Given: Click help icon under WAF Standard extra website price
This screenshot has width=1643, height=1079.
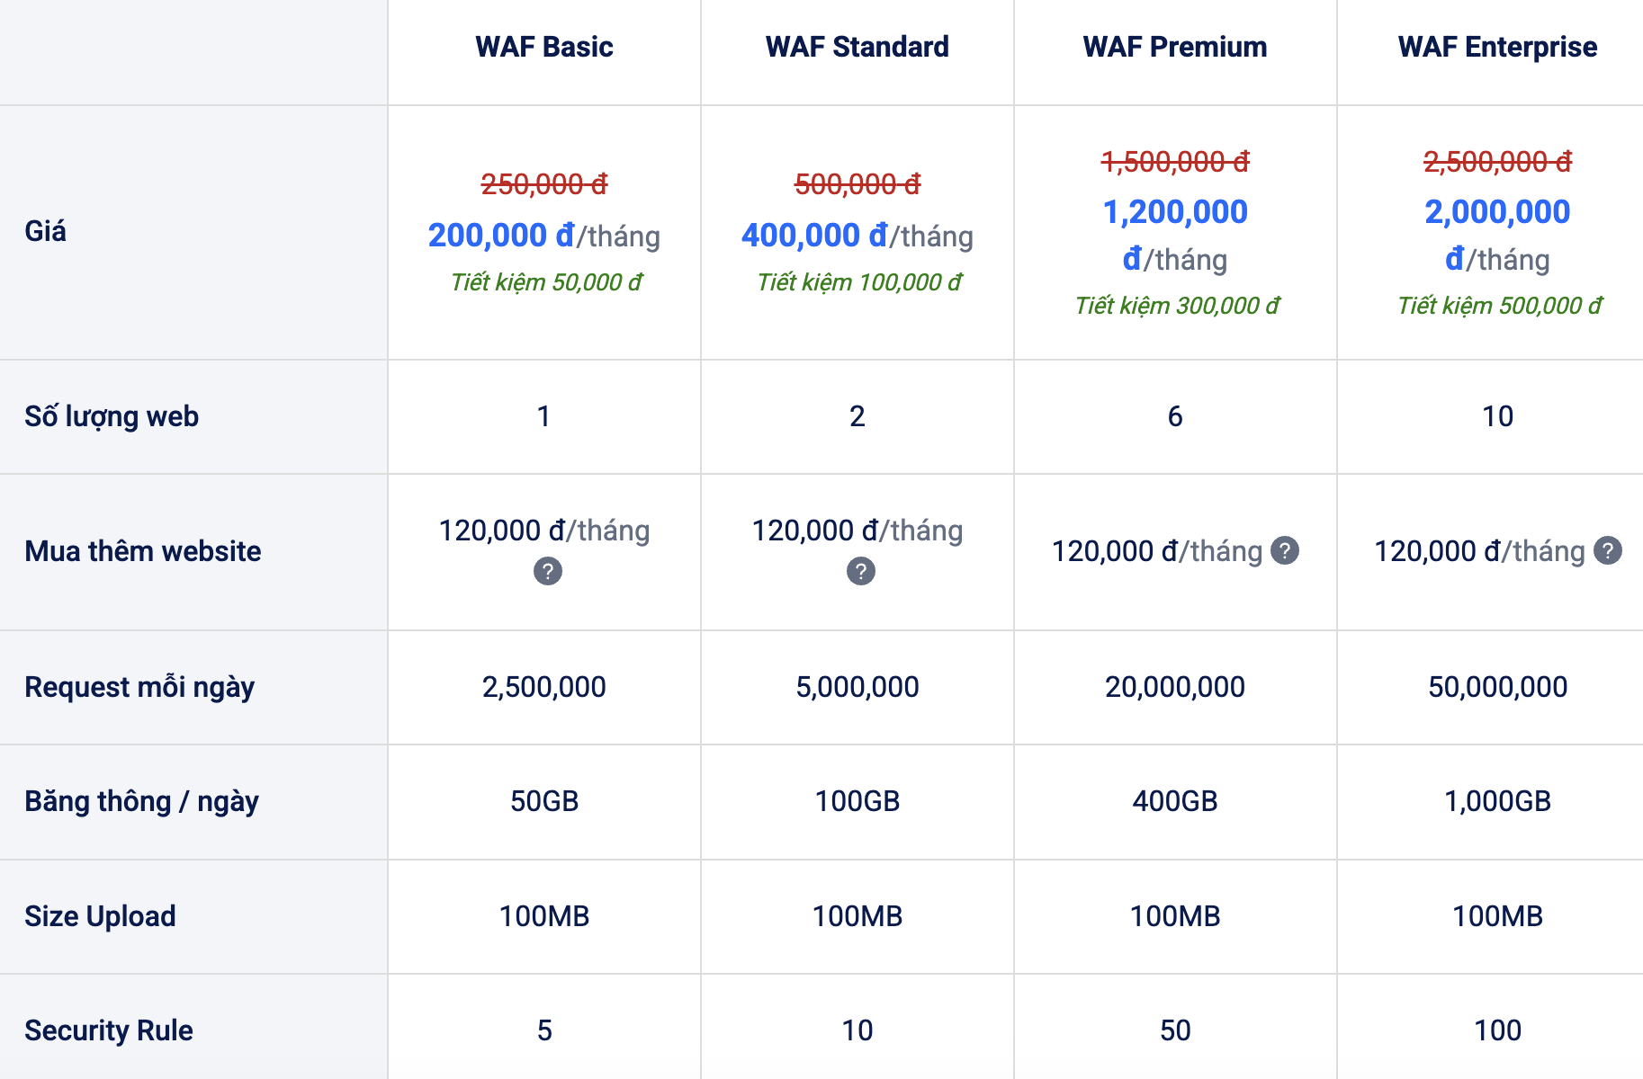Looking at the screenshot, I should [x=860, y=571].
